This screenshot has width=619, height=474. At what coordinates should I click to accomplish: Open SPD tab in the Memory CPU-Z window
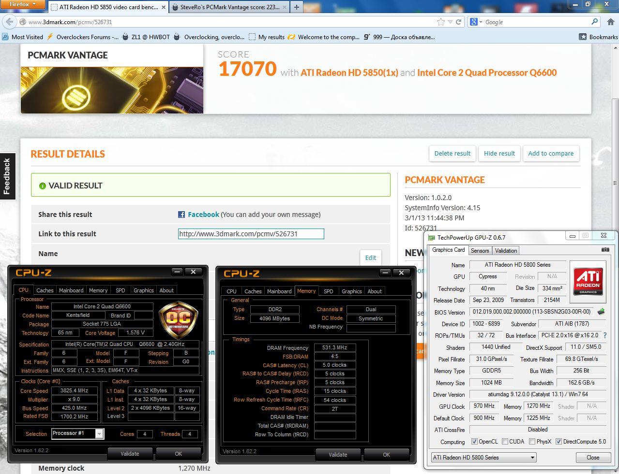pyautogui.click(x=329, y=291)
